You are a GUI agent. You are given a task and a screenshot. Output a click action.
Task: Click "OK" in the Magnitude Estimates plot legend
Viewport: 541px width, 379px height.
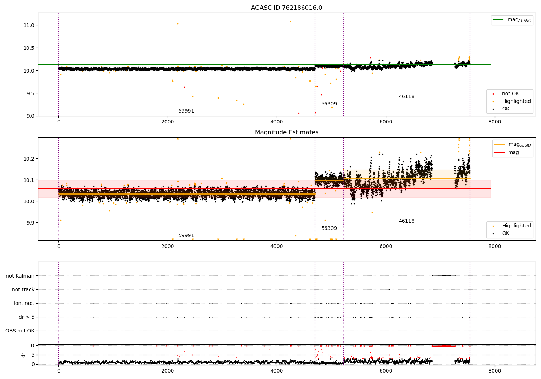(x=505, y=234)
